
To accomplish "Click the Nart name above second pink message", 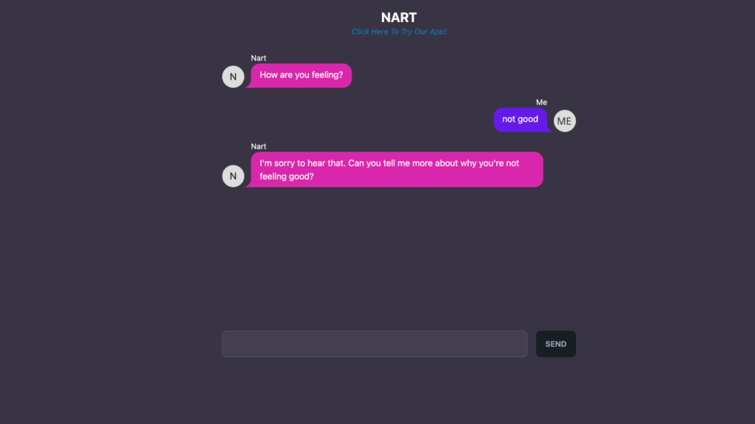I will 259,146.
